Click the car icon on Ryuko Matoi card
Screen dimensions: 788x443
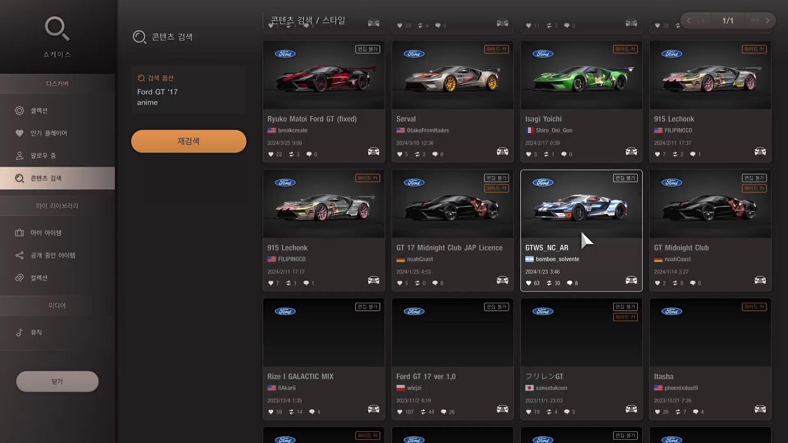click(374, 151)
